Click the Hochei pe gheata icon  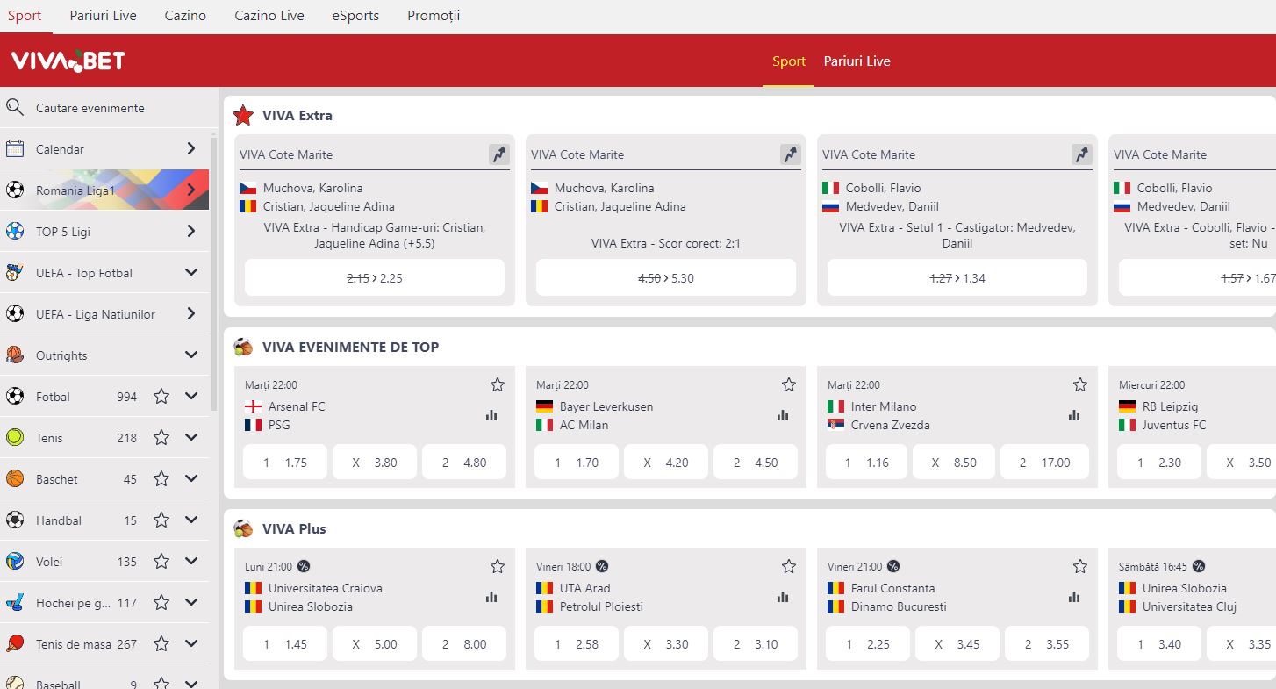[14, 603]
